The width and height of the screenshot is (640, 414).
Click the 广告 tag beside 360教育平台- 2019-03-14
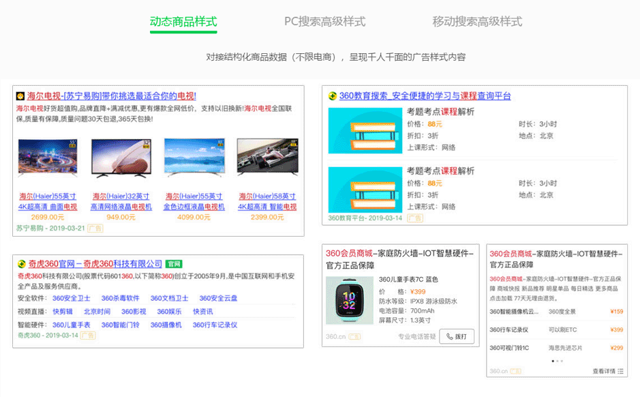pos(415,218)
